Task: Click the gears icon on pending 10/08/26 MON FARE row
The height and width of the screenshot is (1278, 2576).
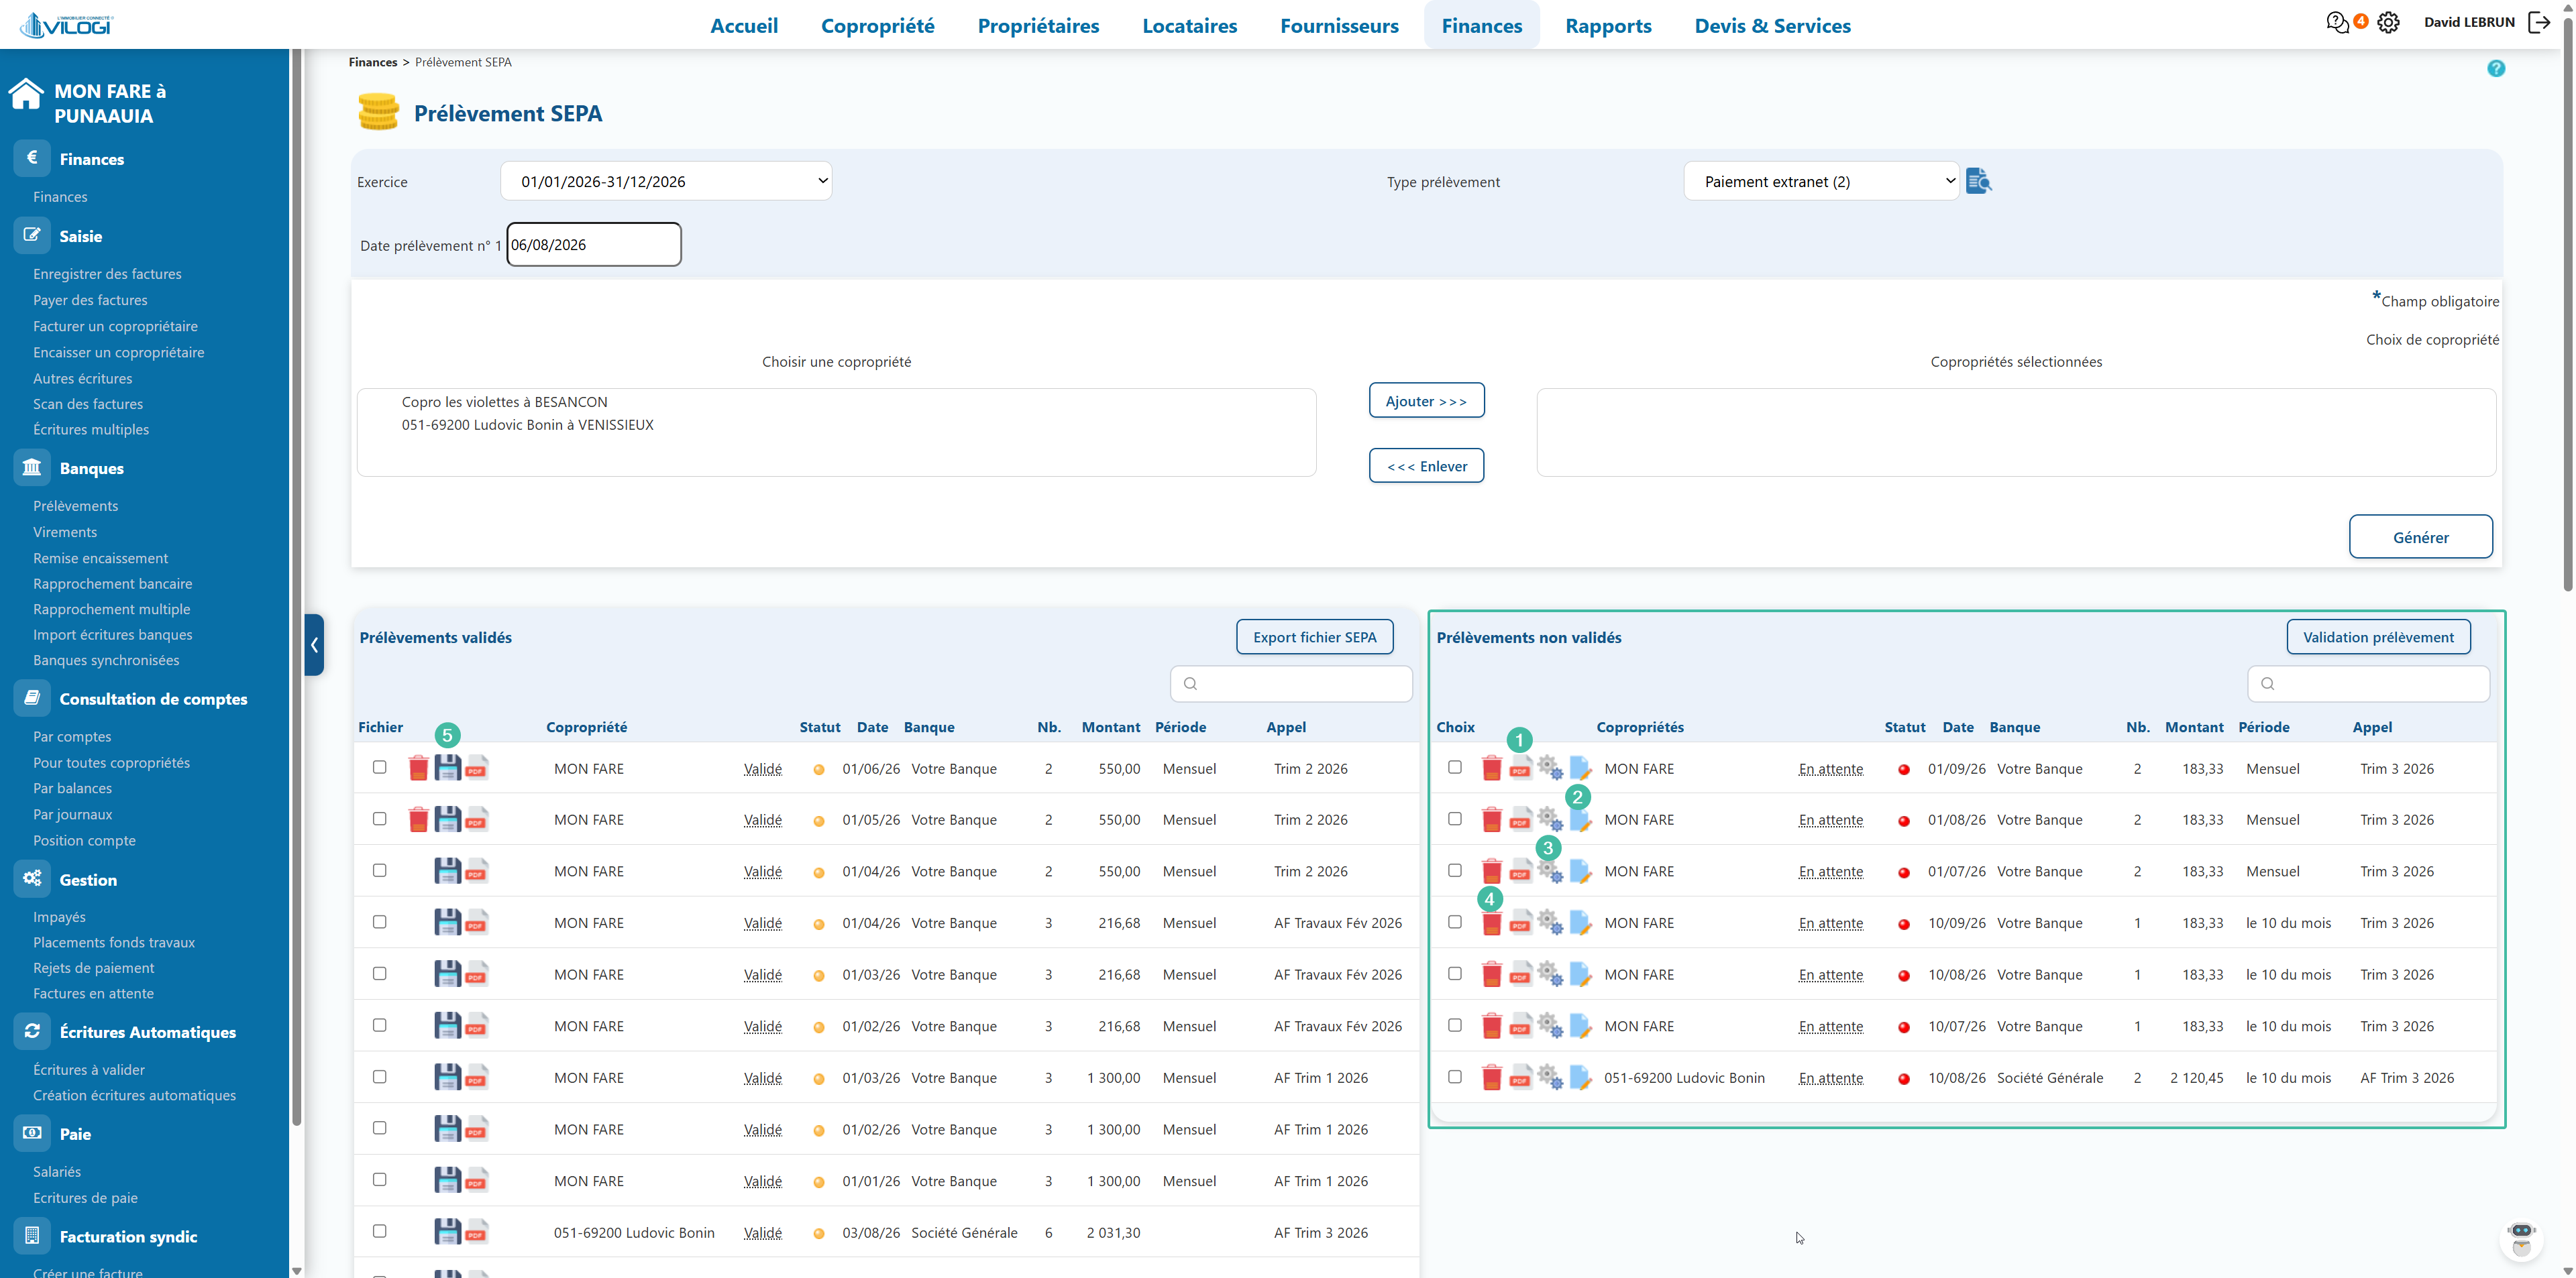Action: tap(1550, 974)
